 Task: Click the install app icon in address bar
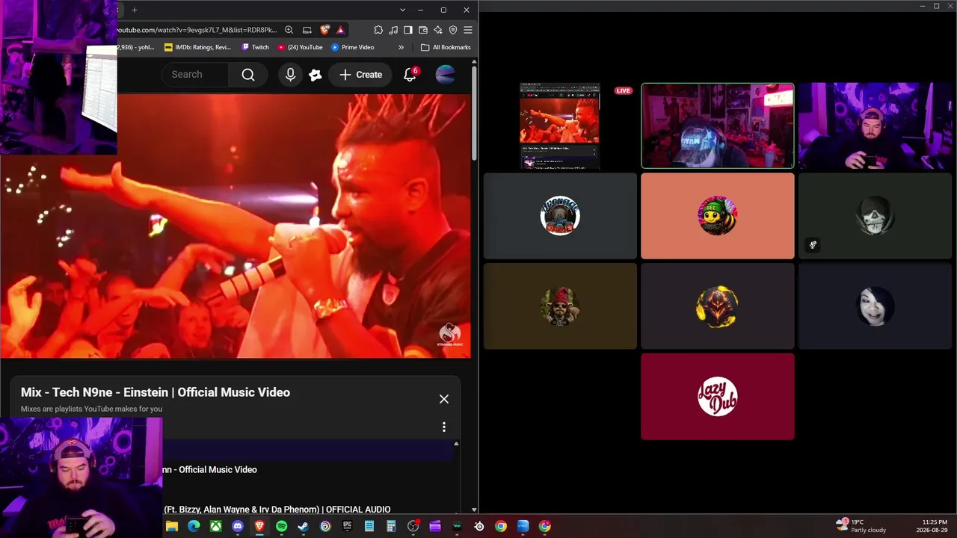307,30
